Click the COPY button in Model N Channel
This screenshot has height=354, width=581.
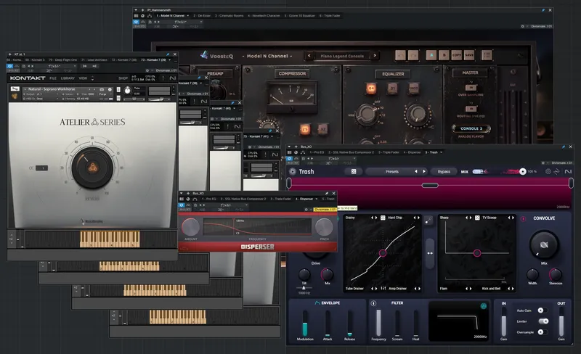click(457, 55)
